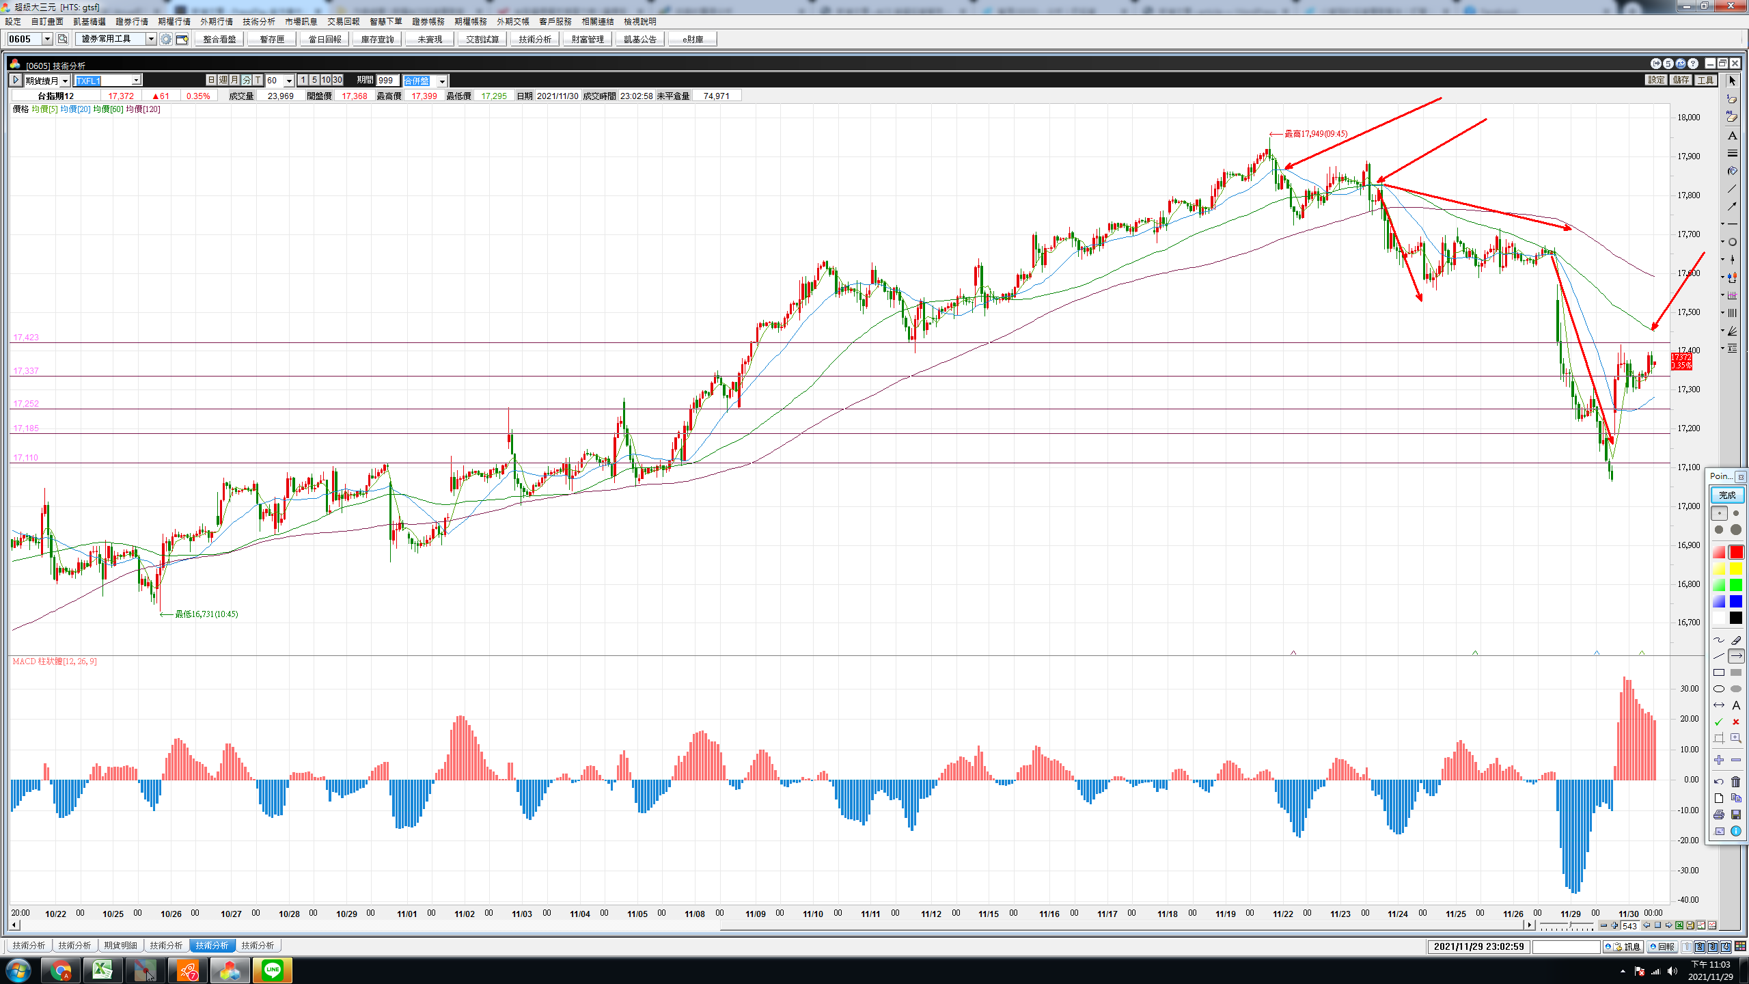Choose the hollow rectangle shape tool
1749x984 pixels.
pyautogui.click(x=1719, y=672)
